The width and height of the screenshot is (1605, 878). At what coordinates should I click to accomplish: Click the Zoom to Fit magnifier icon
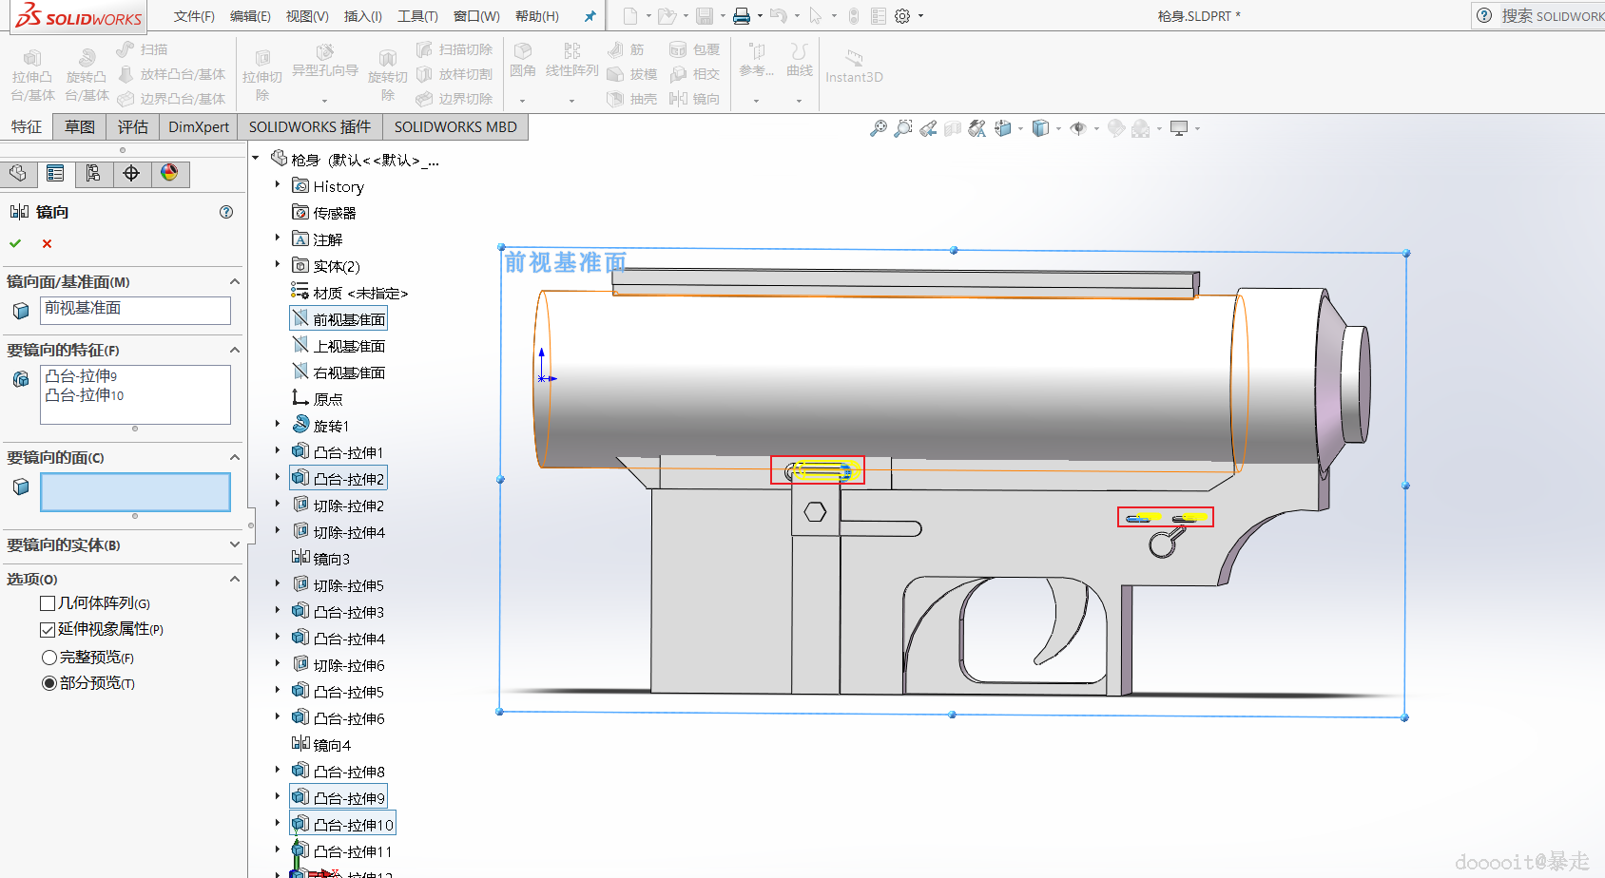click(x=878, y=128)
